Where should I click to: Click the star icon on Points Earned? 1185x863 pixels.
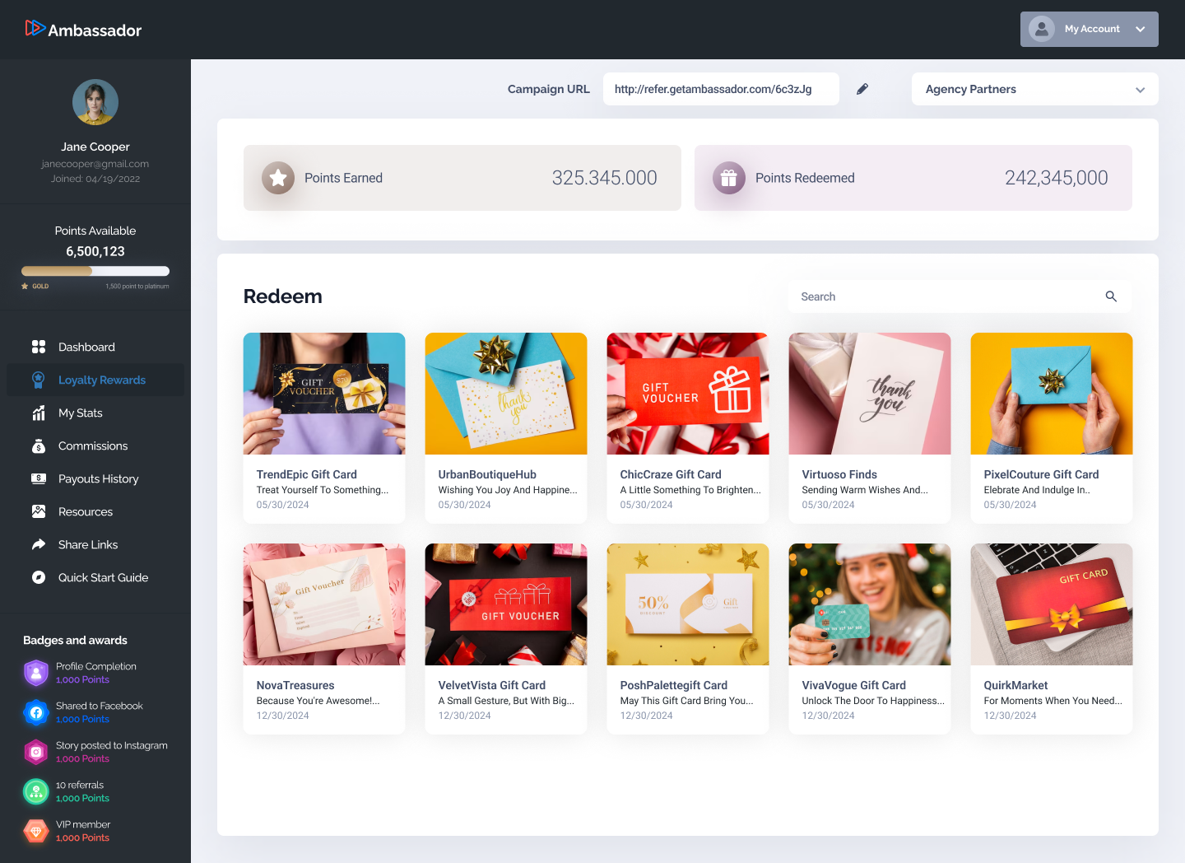tap(278, 178)
